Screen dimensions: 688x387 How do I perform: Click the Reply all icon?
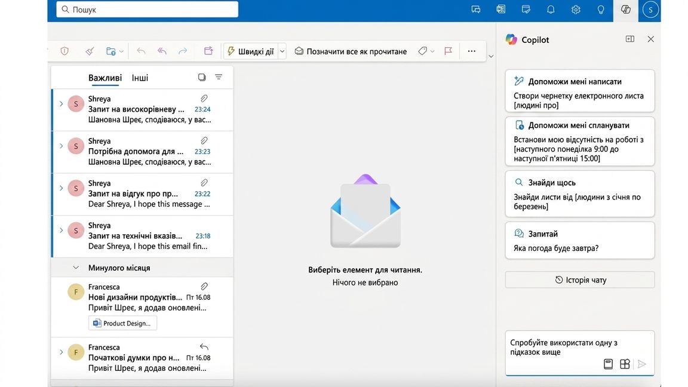162,51
